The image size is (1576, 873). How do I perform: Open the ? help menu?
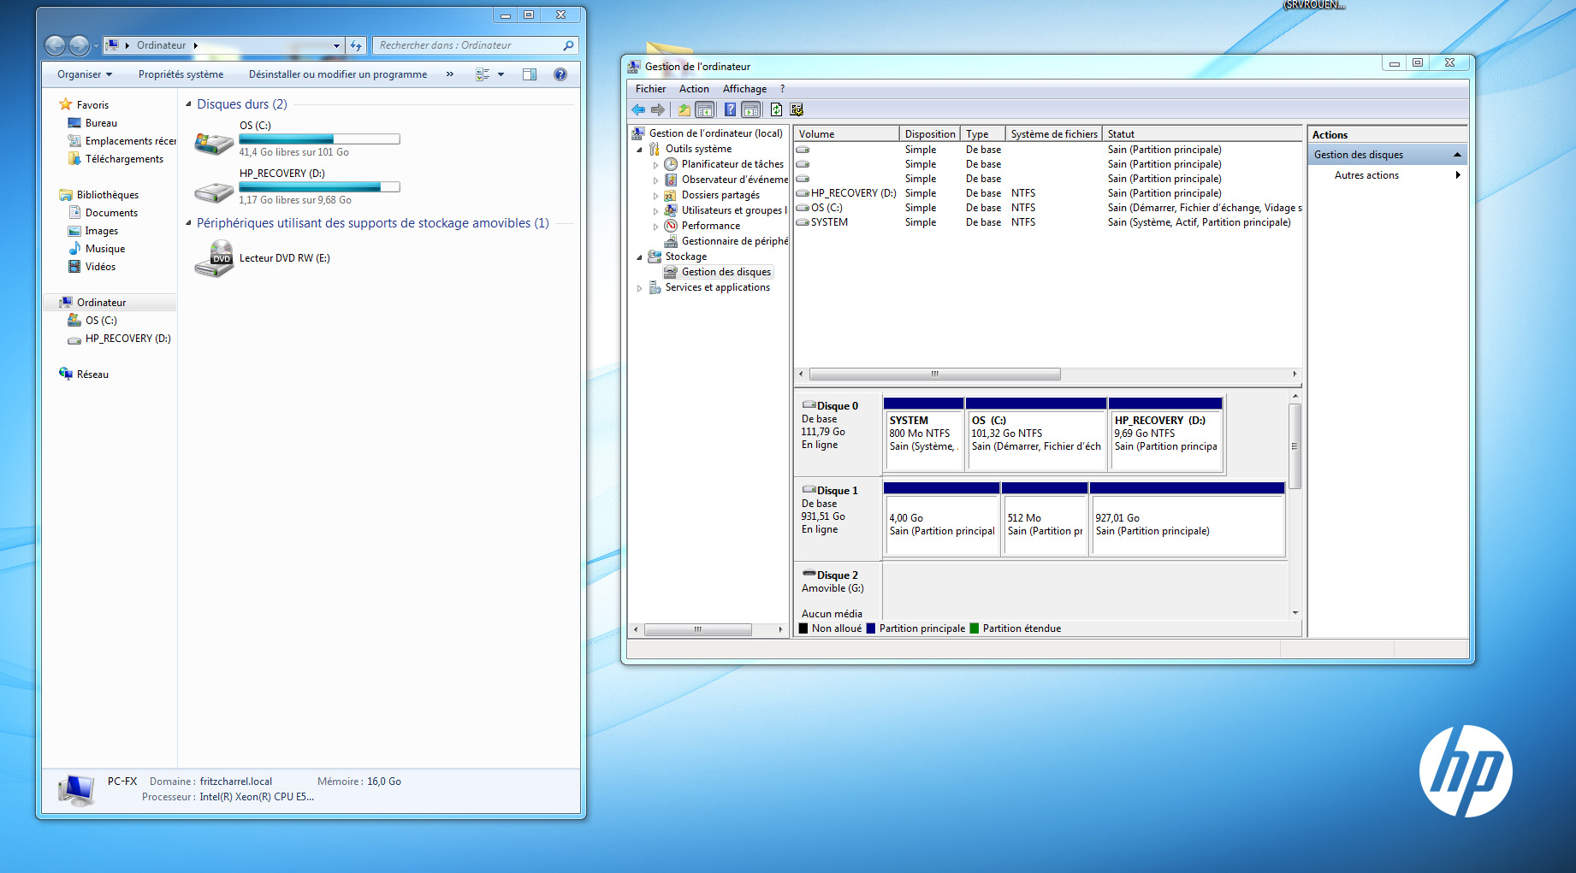(x=782, y=89)
